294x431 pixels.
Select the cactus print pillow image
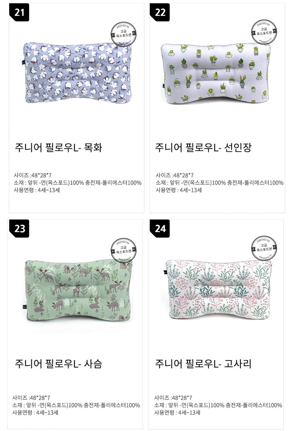click(215, 73)
